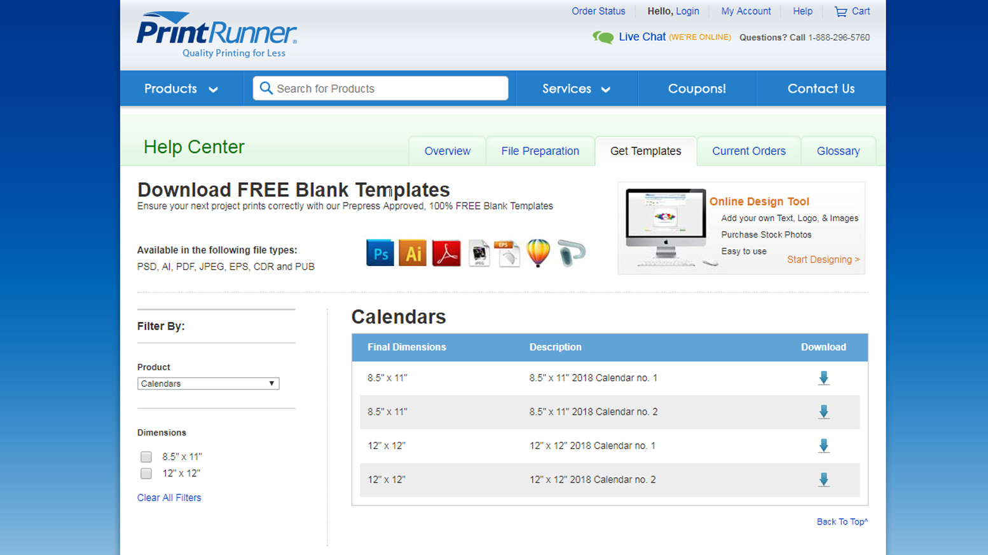988x555 pixels.
Task: Click the Online Design Tool monitor thumbnail
Action: [x=666, y=227]
